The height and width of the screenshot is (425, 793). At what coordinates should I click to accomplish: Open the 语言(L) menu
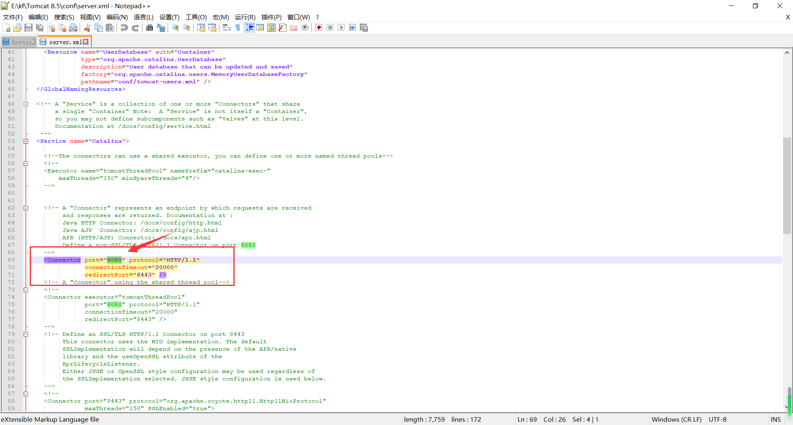pyautogui.click(x=144, y=17)
